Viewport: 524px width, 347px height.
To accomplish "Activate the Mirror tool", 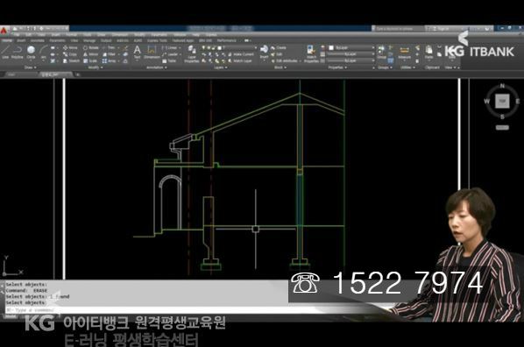I will (90, 54).
